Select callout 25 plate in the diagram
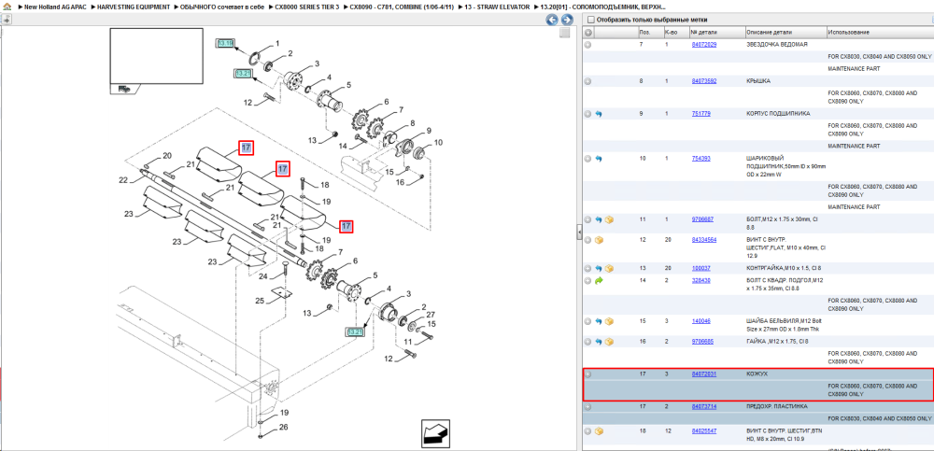The width and height of the screenshot is (934, 451). pos(259,301)
